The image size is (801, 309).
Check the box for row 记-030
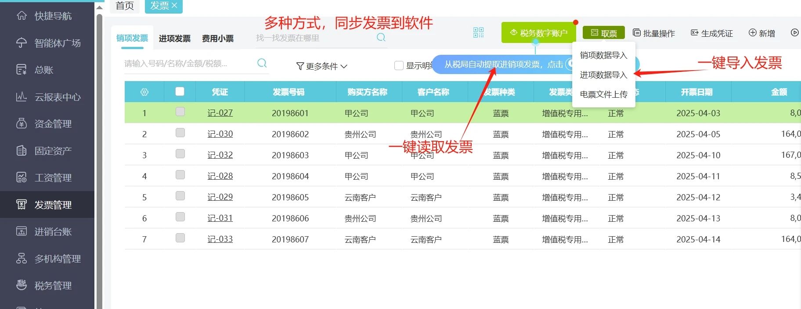(x=180, y=133)
